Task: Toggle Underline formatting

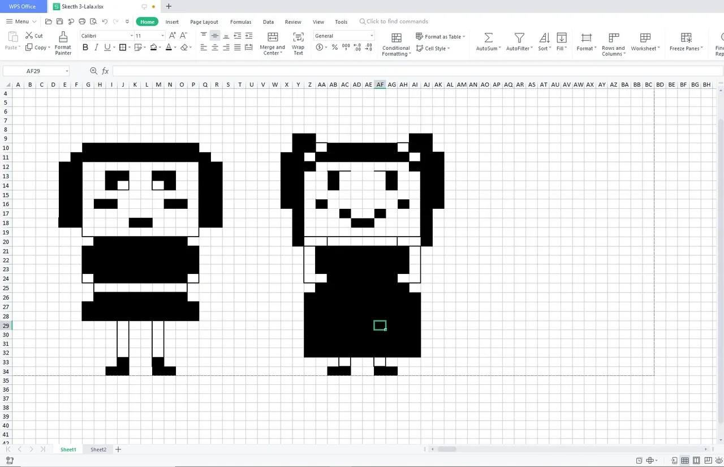Action: [106, 48]
